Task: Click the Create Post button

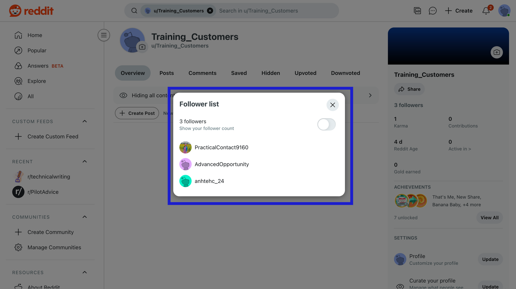Action: [x=137, y=113]
